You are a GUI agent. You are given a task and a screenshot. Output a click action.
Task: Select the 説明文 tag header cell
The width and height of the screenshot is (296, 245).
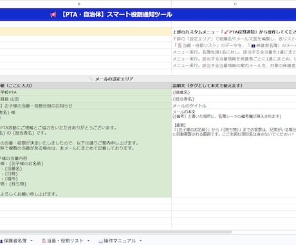pos(234,86)
